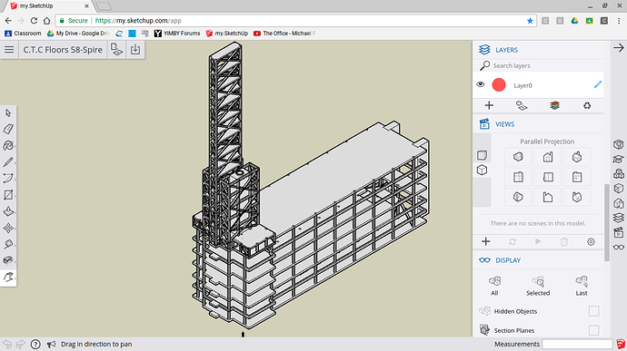The height and width of the screenshot is (351, 627).
Task: Enable the Hidden Objects checkbox
Action: coord(593,311)
